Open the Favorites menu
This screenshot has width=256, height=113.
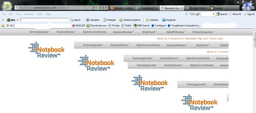click(x=29, y=14)
